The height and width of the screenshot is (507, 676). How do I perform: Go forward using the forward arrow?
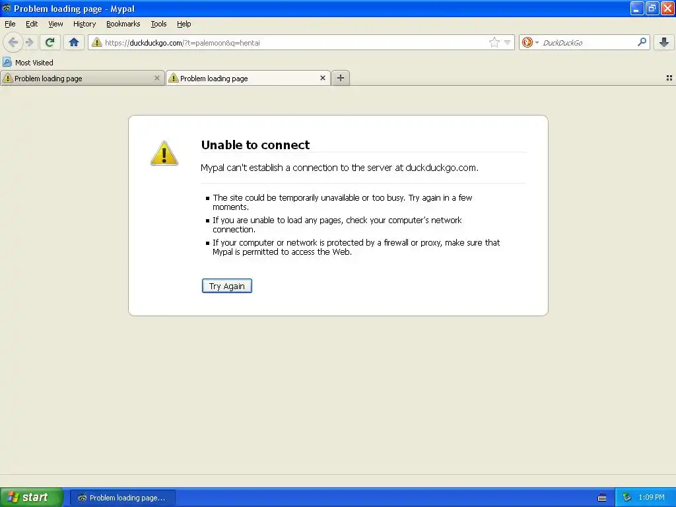pyautogui.click(x=29, y=42)
